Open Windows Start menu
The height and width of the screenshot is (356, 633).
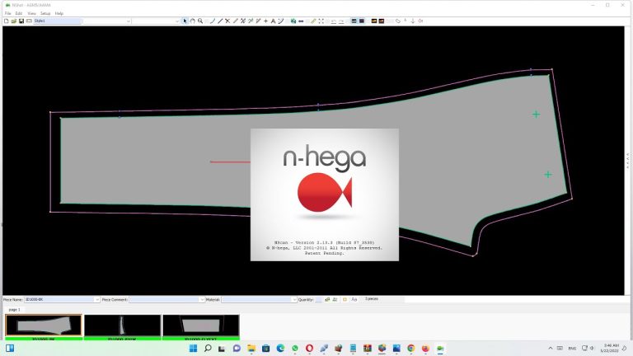(x=193, y=348)
